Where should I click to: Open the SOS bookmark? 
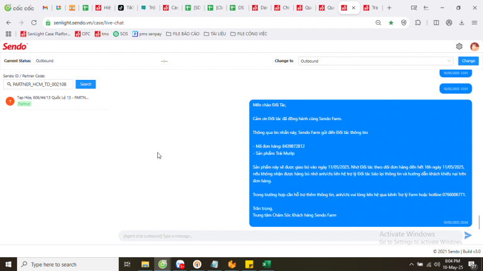pos(121,34)
